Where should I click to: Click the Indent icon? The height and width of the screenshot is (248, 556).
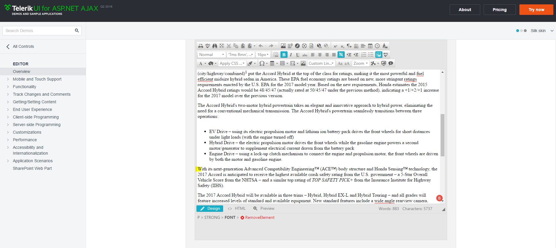pos(349,55)
